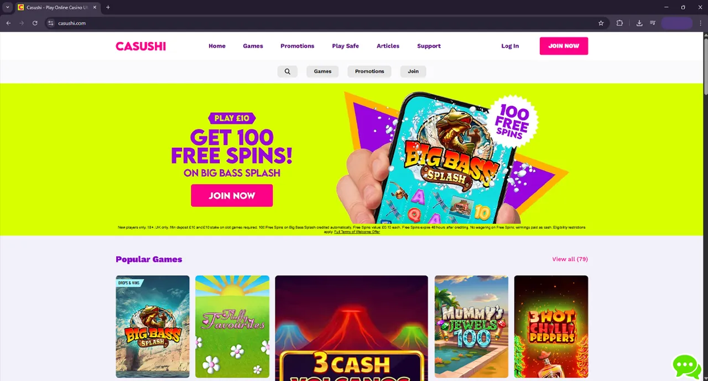This screenshot has height=381, width=708.
Task: Click the pink JOIN NOW banner button
Action: [232, 195]
